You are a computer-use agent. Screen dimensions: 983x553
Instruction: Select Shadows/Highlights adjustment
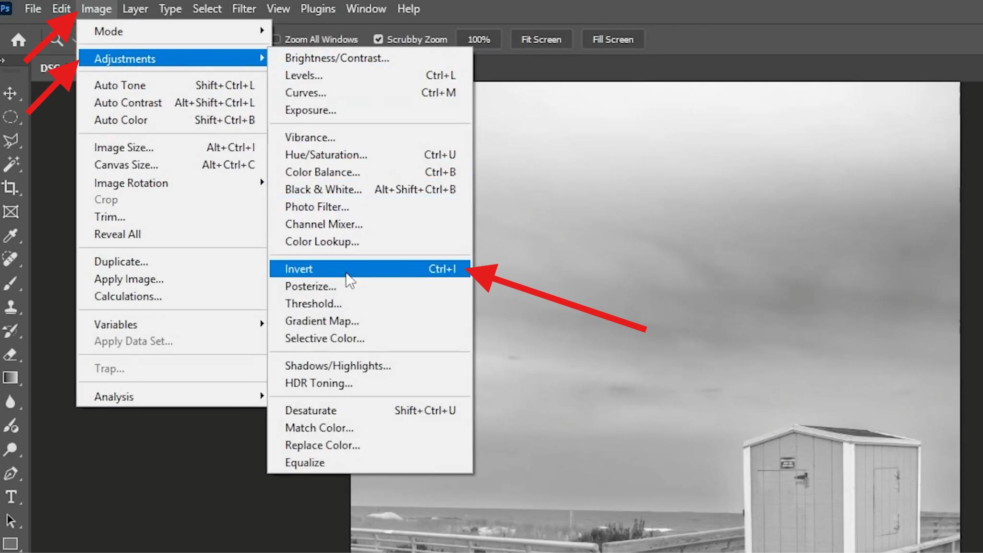(x=370, y=366)
